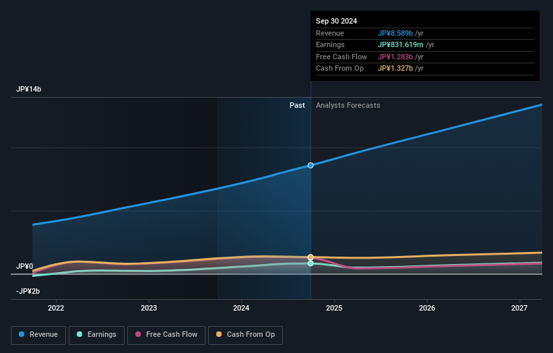Toggle the Cash From Op legend button

tap(245, 335)
